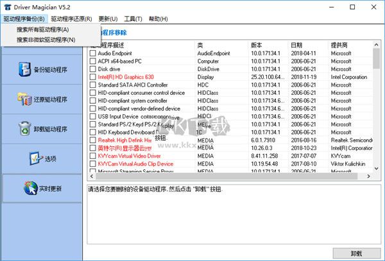Open the 工具(T) menu
The width and height of the screenshot is (385, 261).
(x=133, y=19)
